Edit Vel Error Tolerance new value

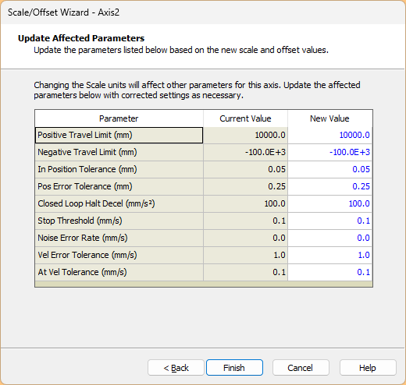[x=330, y=255]
